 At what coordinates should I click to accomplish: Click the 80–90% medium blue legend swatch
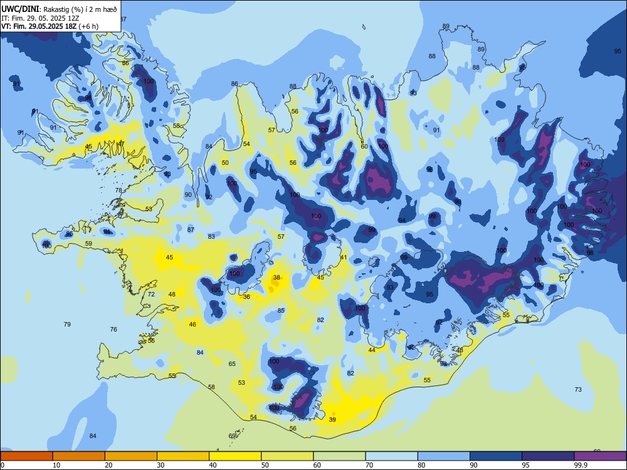tap(443, 456)
